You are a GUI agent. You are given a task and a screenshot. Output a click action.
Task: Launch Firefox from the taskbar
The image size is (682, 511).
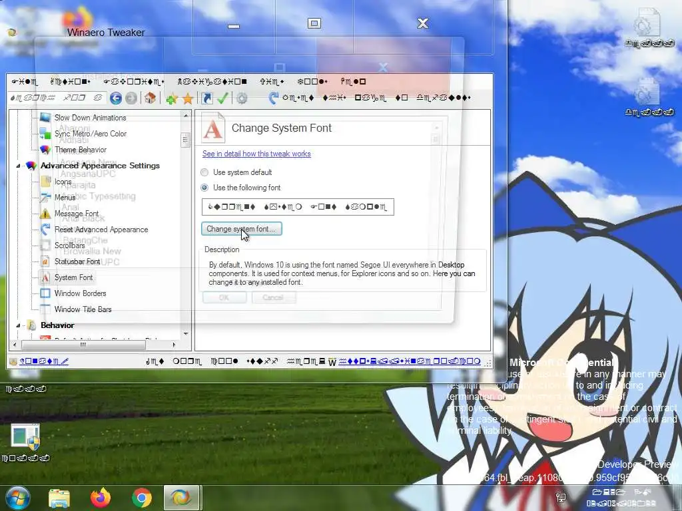pos(101,498)
